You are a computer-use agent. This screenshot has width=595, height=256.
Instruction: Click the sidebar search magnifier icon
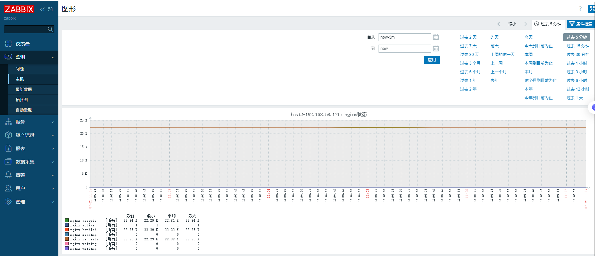pos(50,29)
